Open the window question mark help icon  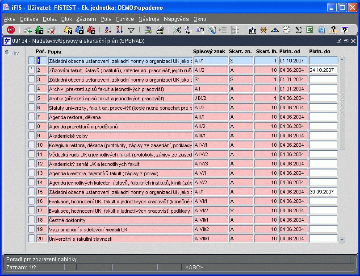pyautogui.click(x=344, y=30)
